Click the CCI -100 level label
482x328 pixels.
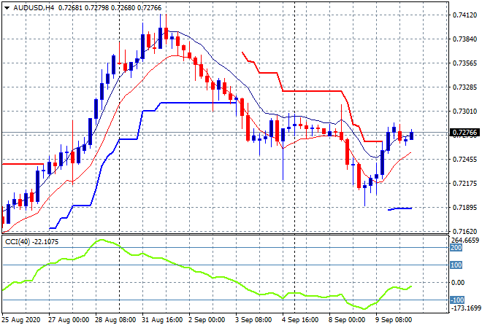[455, 300]
